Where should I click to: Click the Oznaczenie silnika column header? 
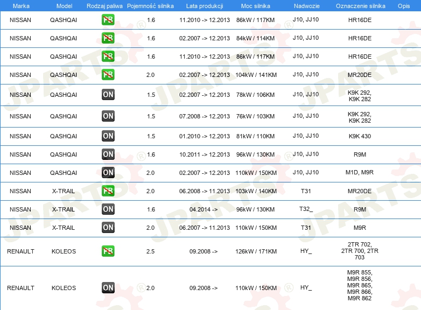[360, 6]
